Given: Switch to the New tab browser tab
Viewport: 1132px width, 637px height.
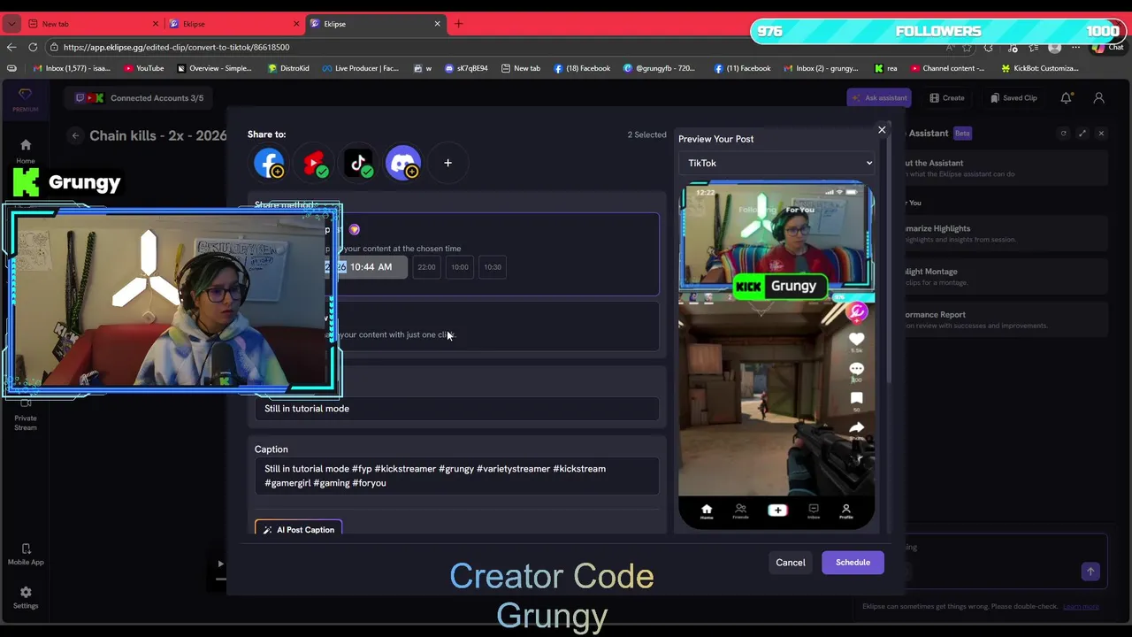Looking at the screenshot, I should [x=91, y=24].
